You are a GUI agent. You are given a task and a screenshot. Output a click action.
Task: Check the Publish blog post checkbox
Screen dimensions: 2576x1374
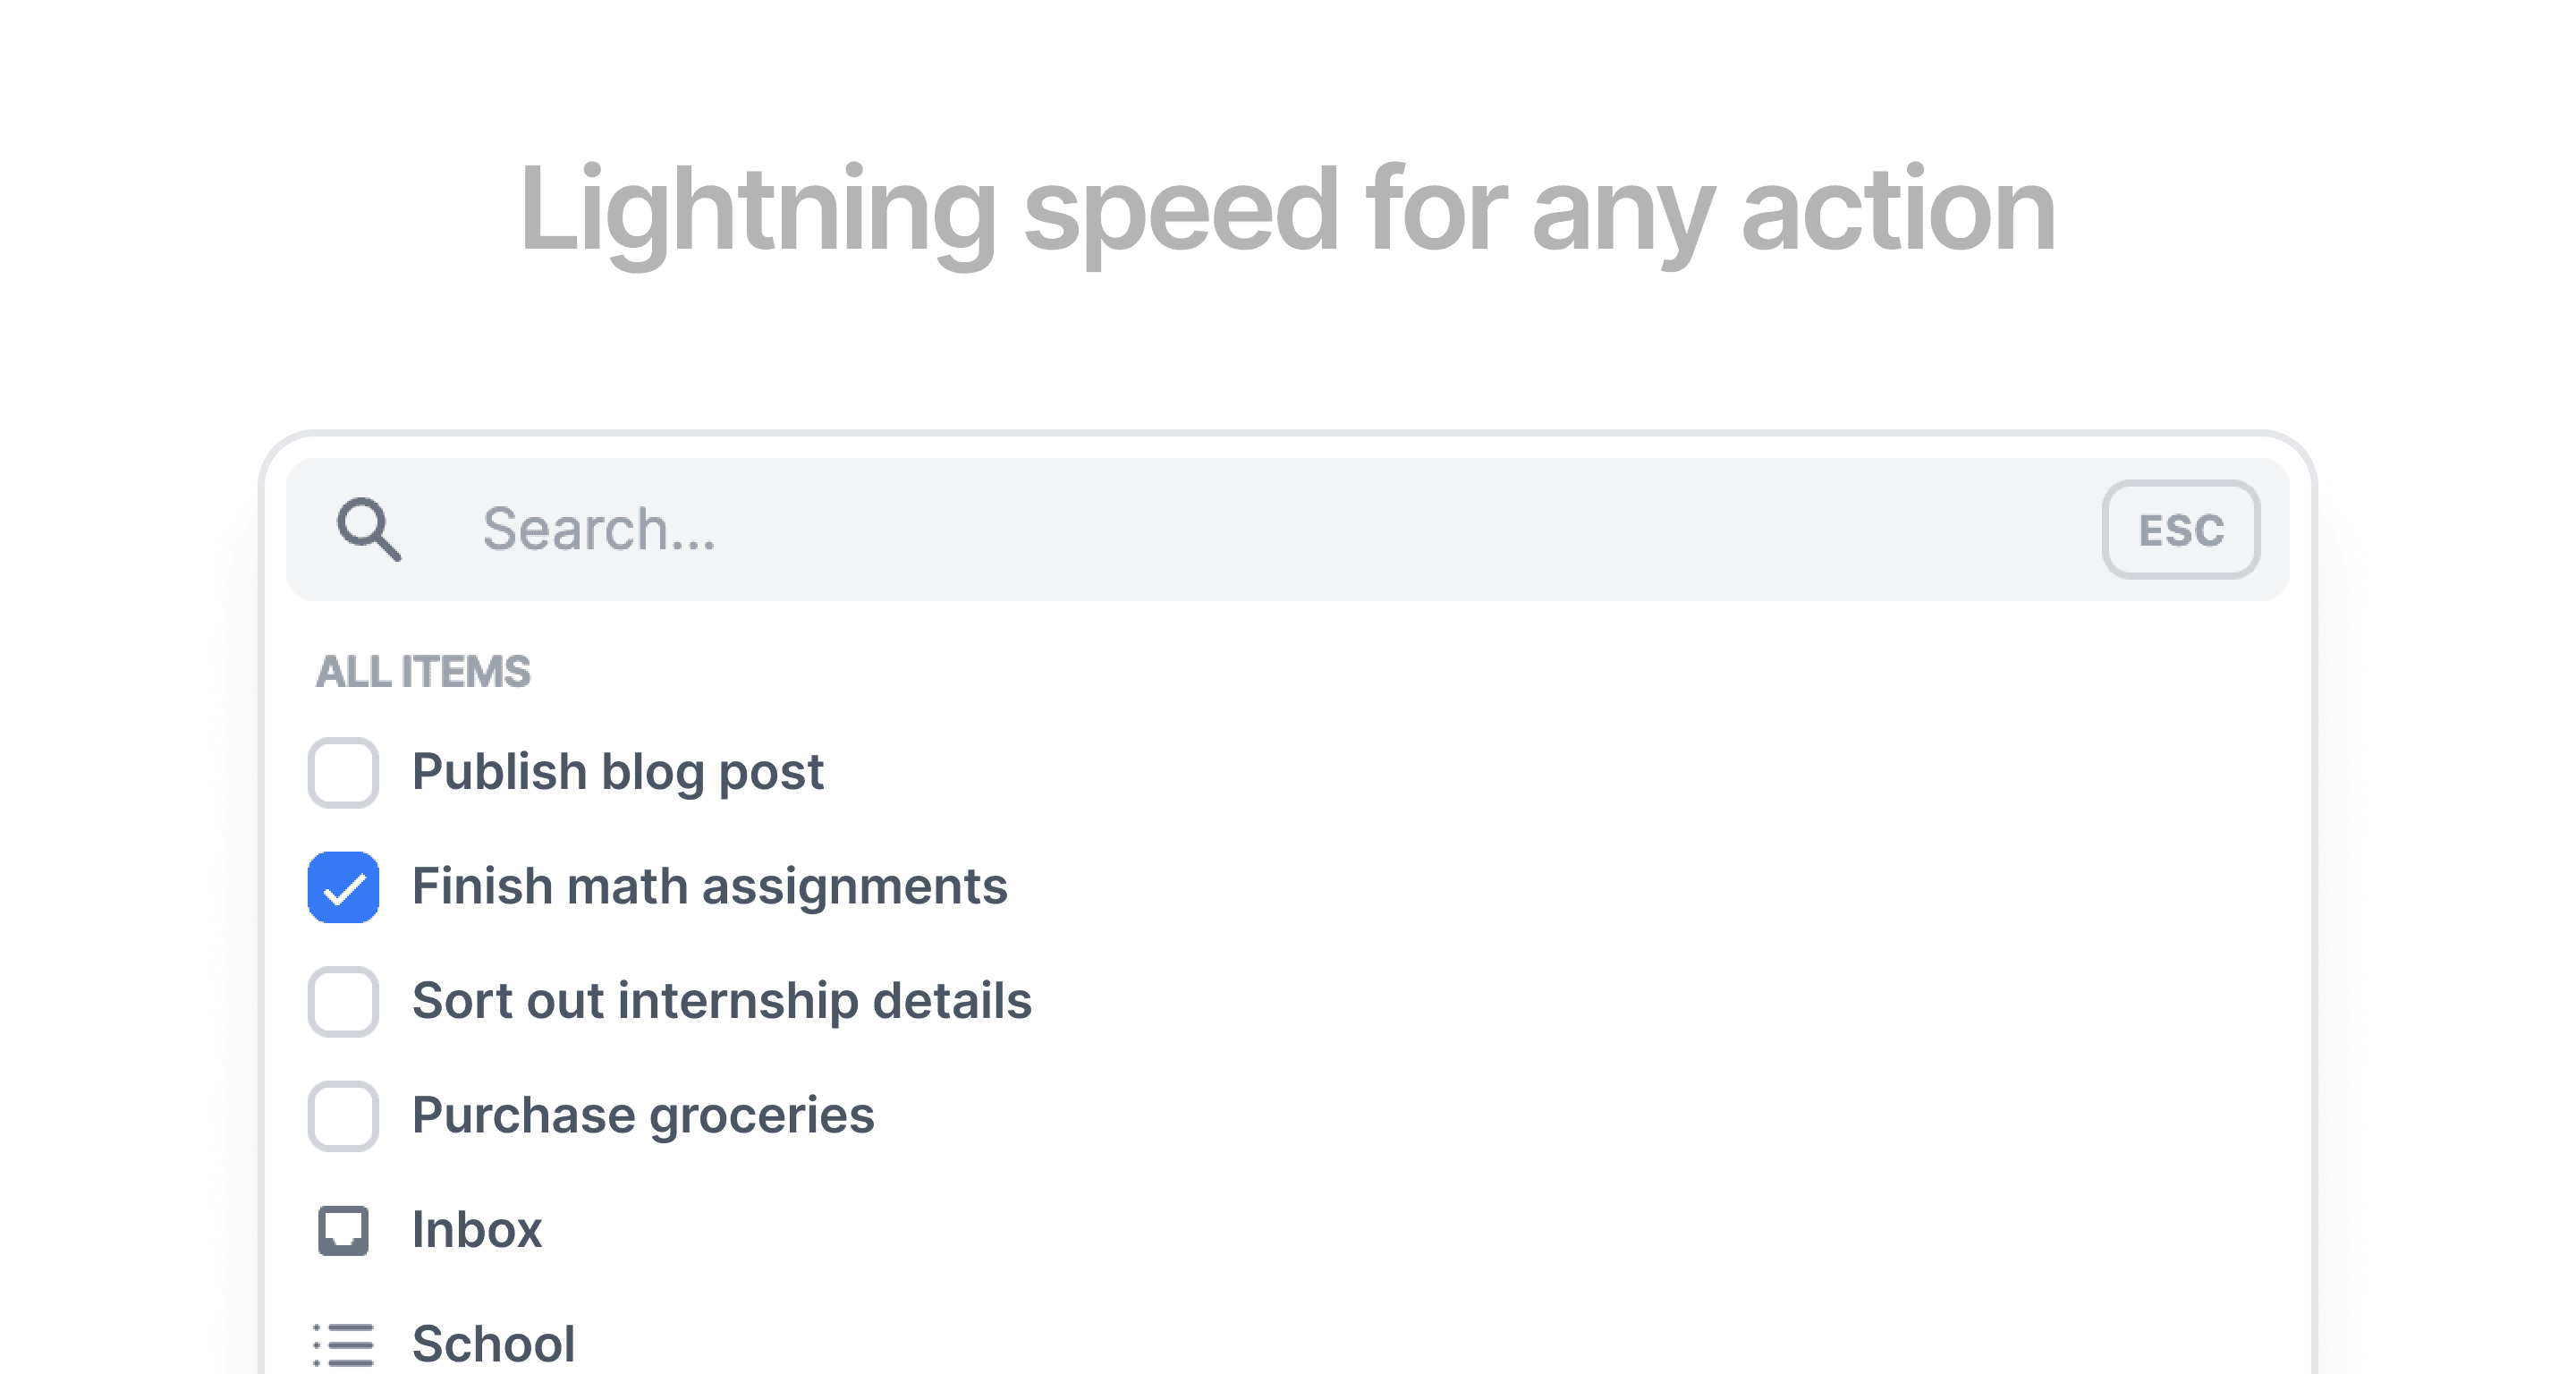[x=343, y=772]
